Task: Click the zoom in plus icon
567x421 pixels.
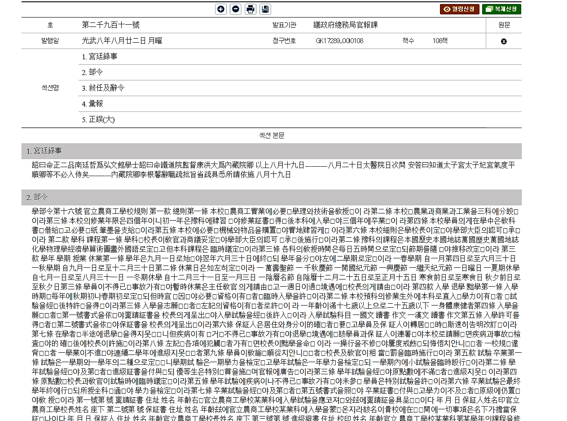Action: point(221,9)
